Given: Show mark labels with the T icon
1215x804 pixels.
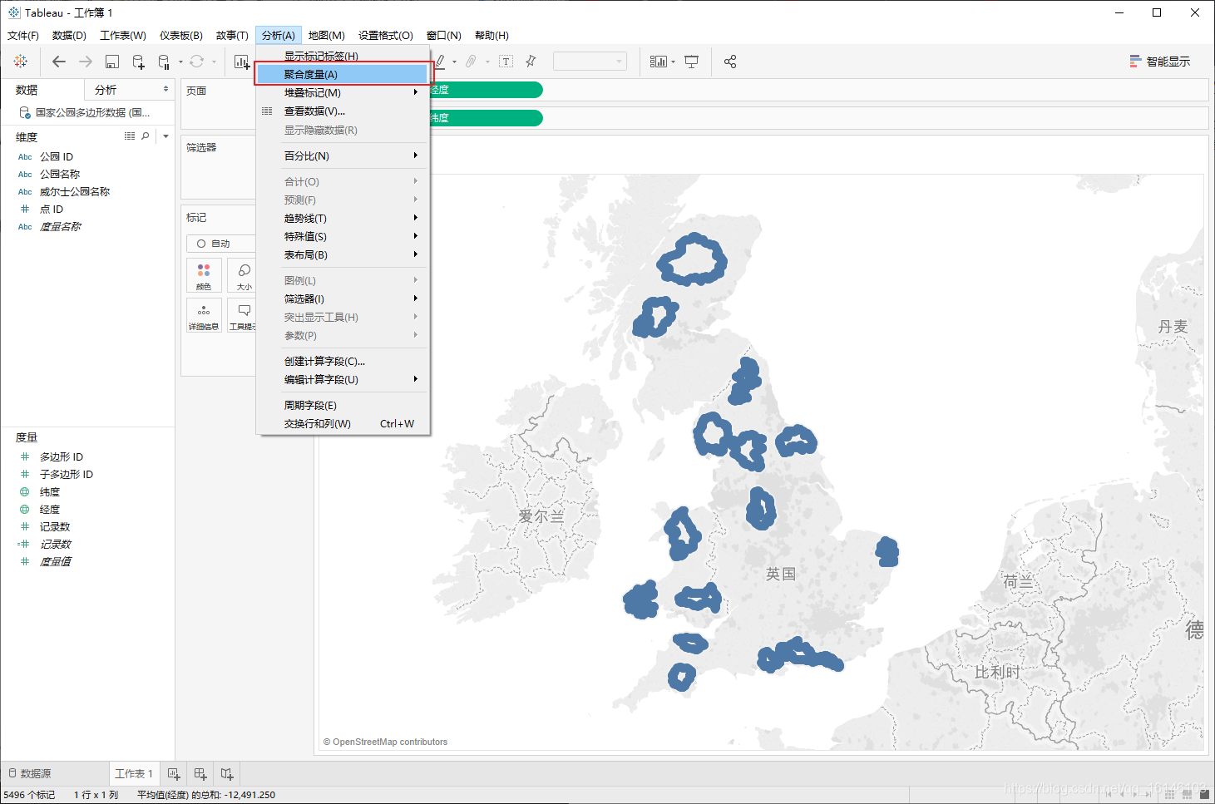Looking at the screenshot, I should coord(506,62).
